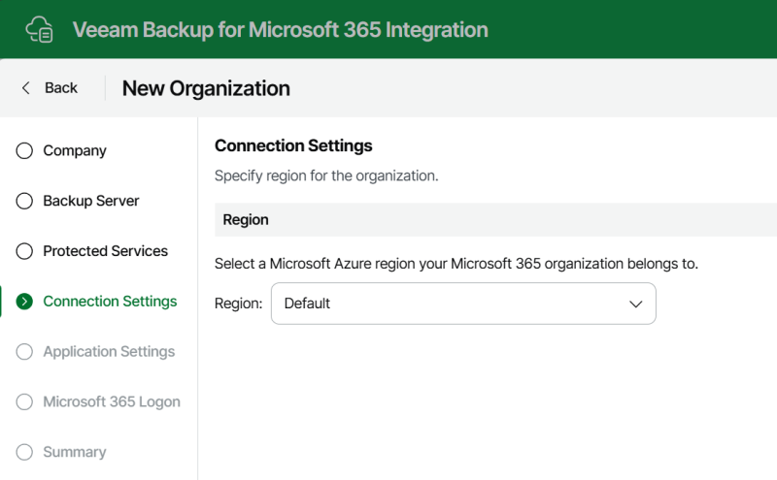
Task: Click the Summary step circle icon
Action: (x=25, y=452)
